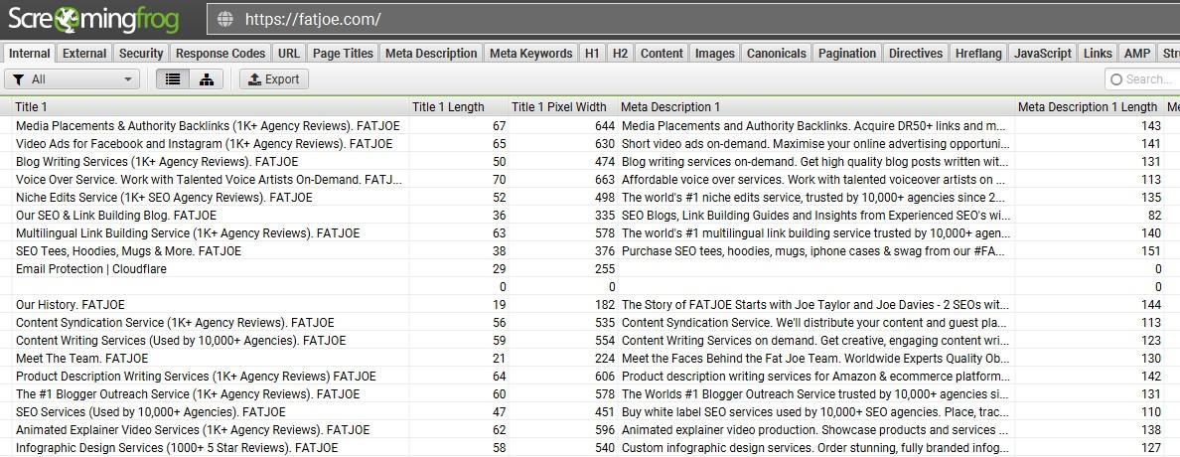Open the Canonicals tab
This screenshot has height=457, width=1180.
pyautogui.click(x=777, y=53)
